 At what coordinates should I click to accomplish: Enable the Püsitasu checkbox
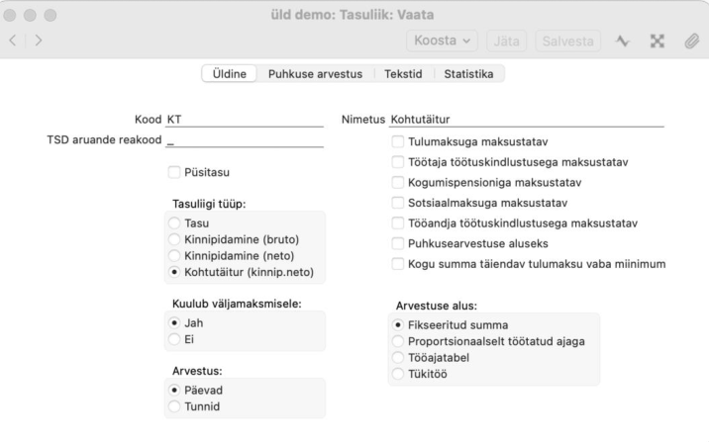[x=174, y=172]
